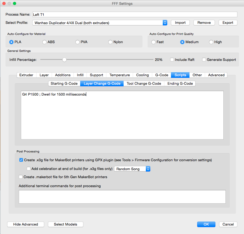Click the Remove profile button
This screenshot has height=234, width=244.
pos(204,23)
